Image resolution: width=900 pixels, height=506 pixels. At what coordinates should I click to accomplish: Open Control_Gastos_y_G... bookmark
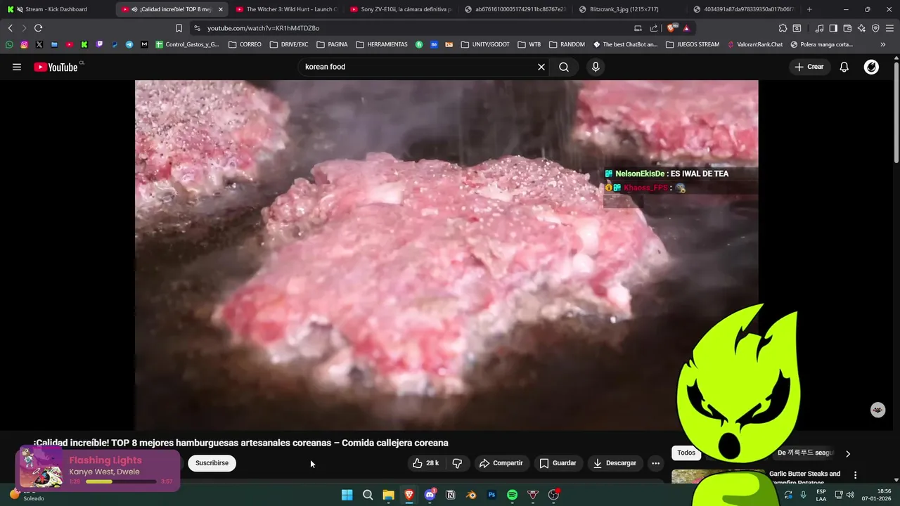click(187, 44)
